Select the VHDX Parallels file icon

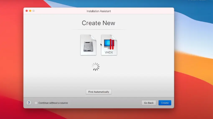[109, 45]
